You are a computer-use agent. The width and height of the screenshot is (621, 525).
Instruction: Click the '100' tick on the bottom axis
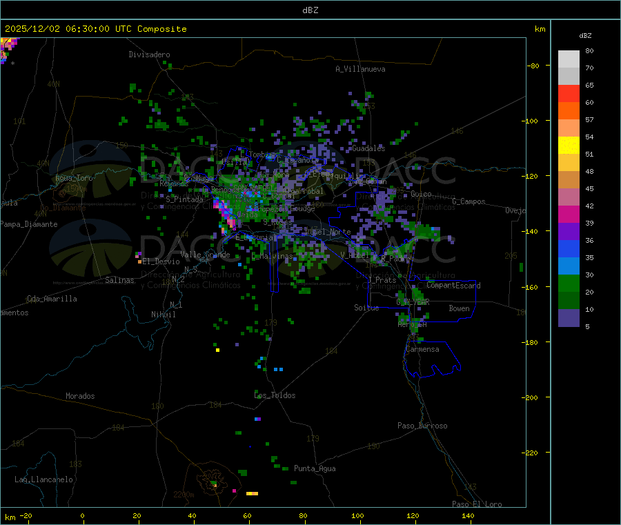[357, 515]
